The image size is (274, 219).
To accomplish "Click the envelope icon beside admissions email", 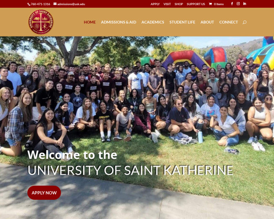I will point(55,4).
